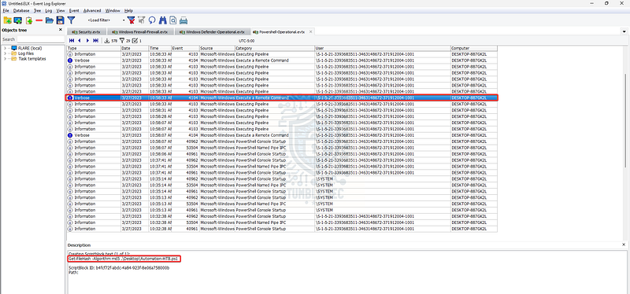Open the Window menu

click(x=113, y=10)
